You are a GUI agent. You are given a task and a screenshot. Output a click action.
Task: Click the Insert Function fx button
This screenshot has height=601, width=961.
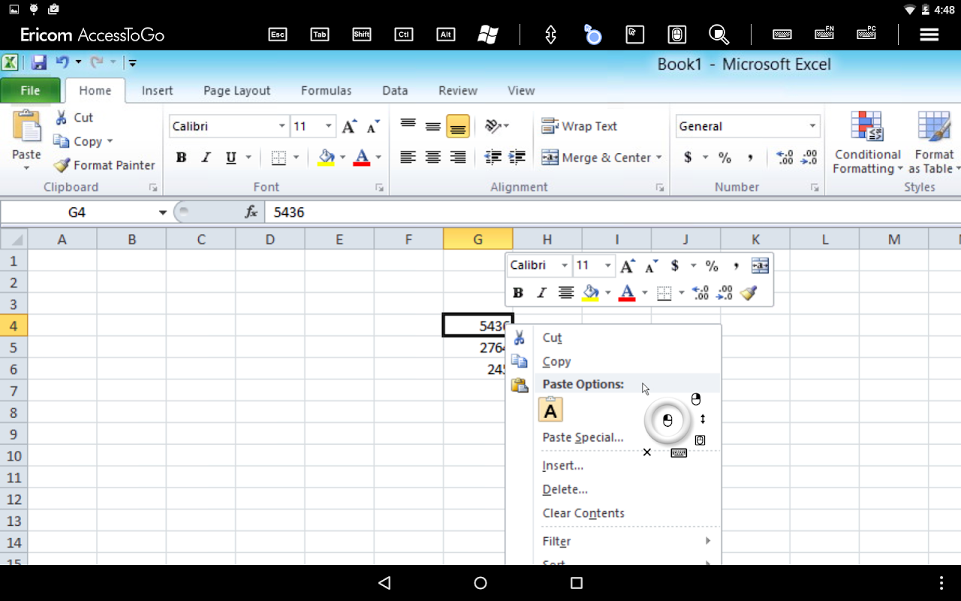[x=252, y=213]
